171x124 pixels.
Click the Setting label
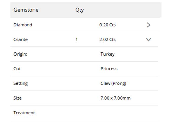click(21, 83)
